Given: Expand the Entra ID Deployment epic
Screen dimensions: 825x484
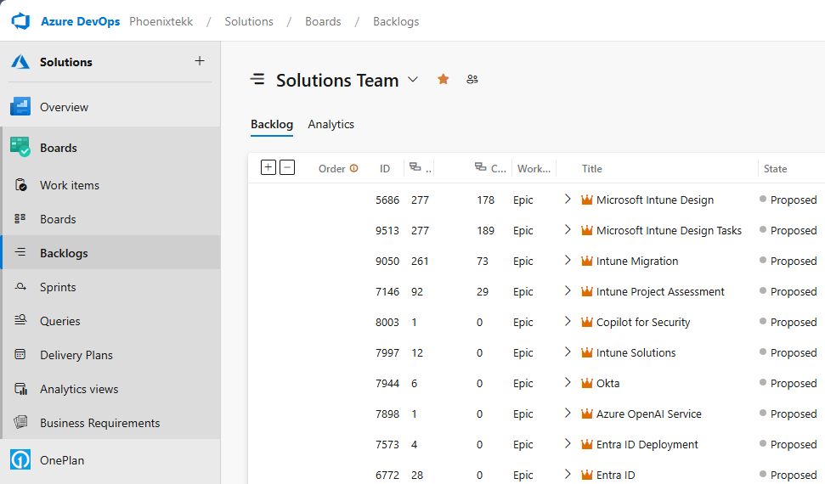Looking at the screenshot, I should click(568, 443).
